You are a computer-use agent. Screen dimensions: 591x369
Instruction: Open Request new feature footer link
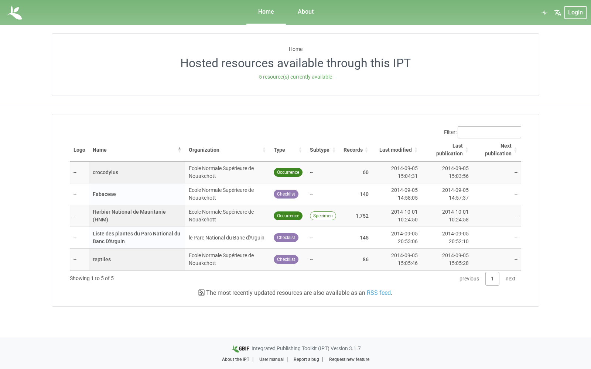click(349, 359)
